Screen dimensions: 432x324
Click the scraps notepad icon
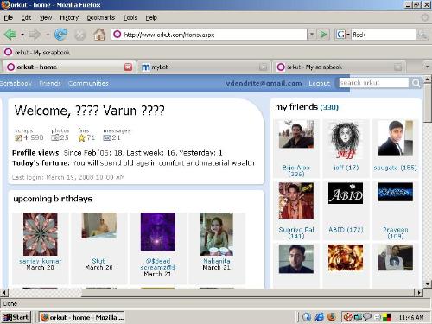18,138
